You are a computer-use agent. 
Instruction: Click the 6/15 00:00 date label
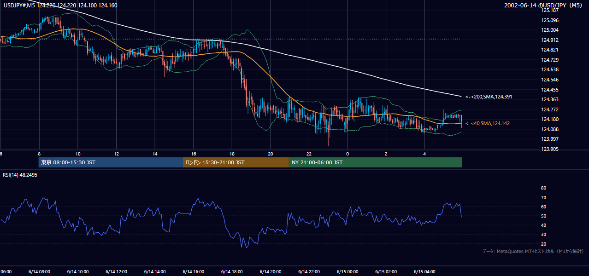pyautogui.click(x=348, y=271)
